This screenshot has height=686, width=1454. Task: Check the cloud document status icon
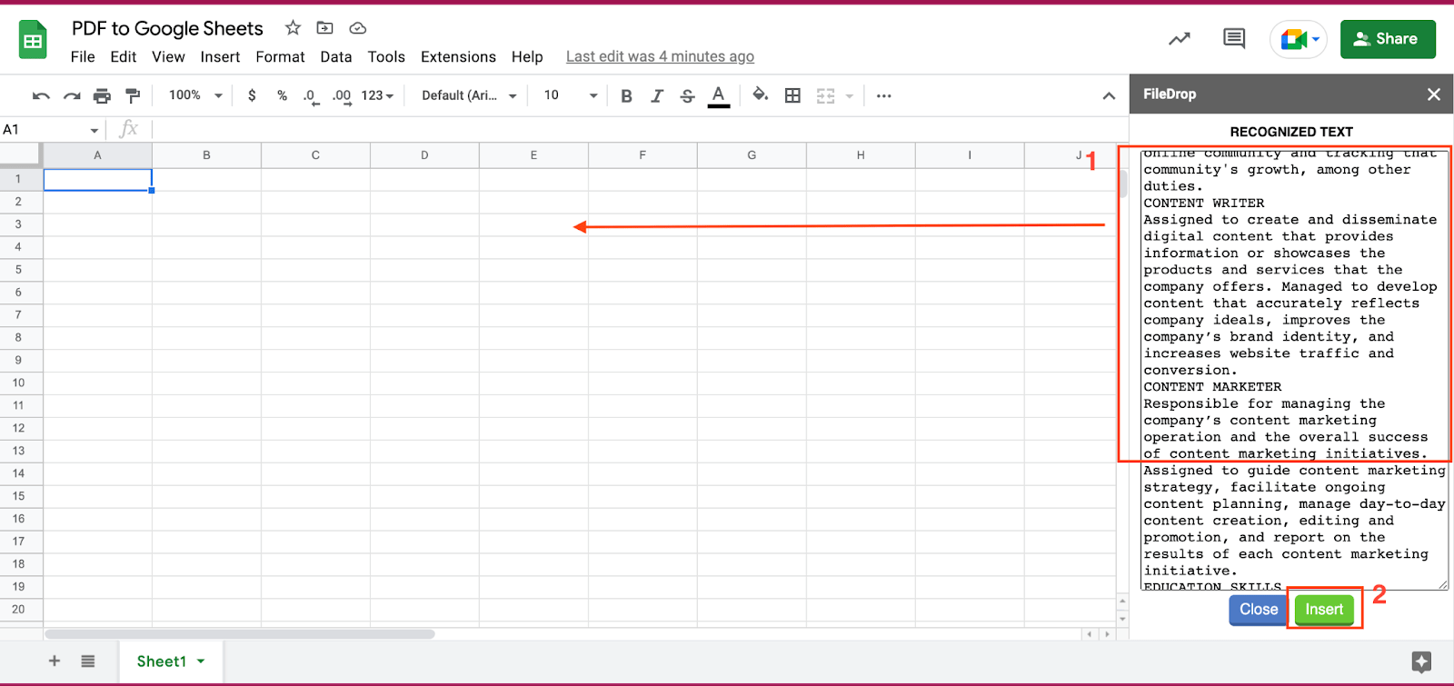(x=358, y=28)
